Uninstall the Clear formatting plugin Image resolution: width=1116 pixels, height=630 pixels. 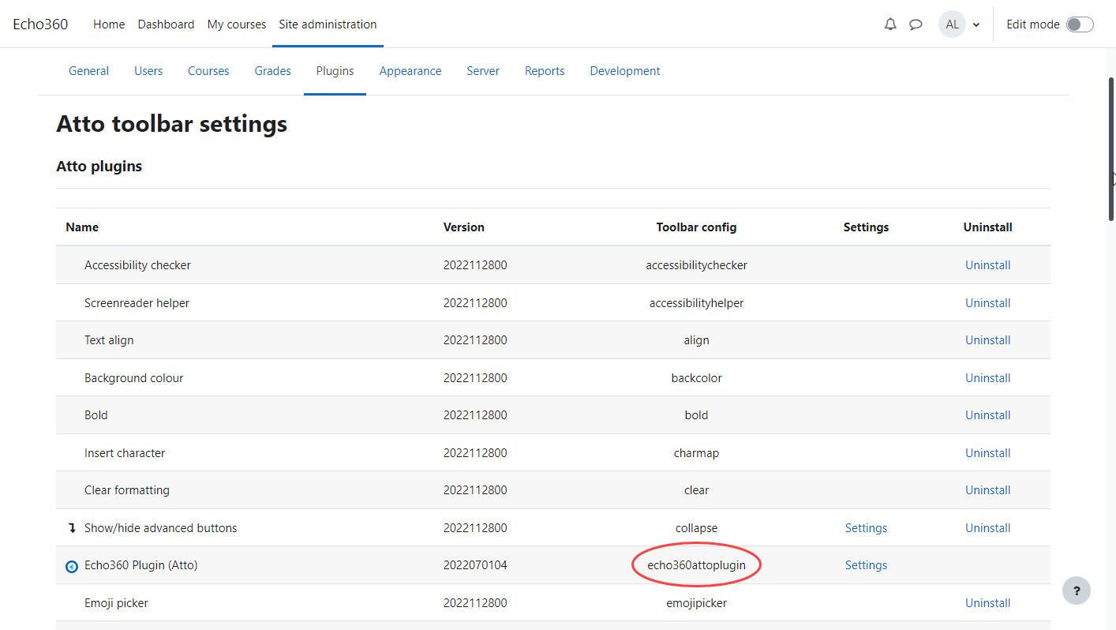tap(988, 490)
